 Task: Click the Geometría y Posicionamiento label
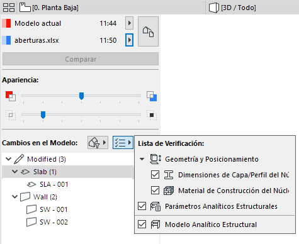pos(212,159)
